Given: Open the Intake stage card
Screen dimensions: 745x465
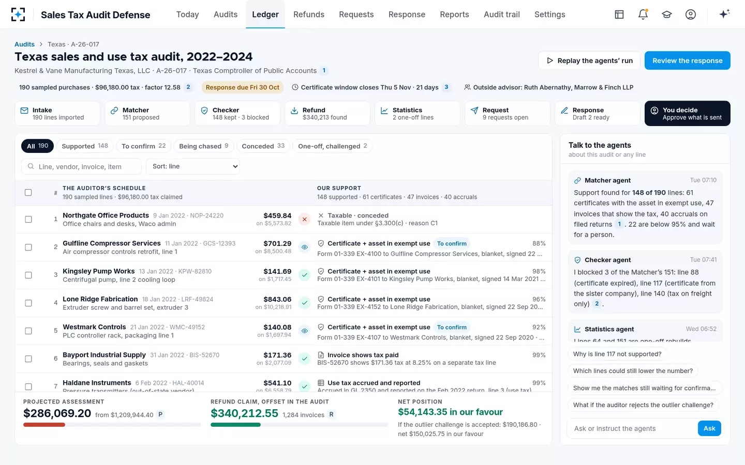Looking at the screenshot, I should coord(57,114).
